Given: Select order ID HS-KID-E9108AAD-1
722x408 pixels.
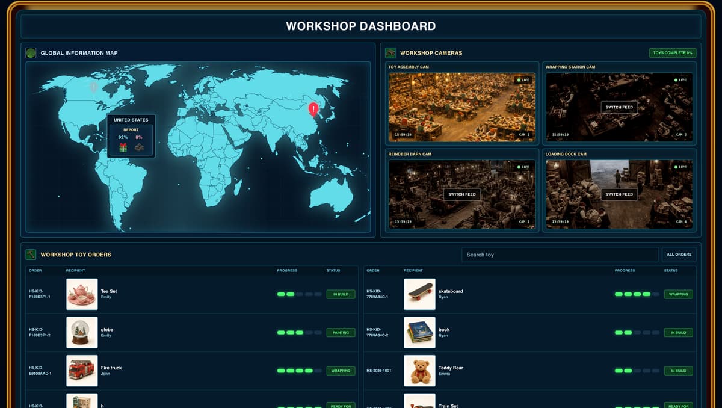Looking at the screenshot, I should [x=40, y=371].
